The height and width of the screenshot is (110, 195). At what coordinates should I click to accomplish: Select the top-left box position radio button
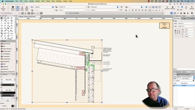175,31
